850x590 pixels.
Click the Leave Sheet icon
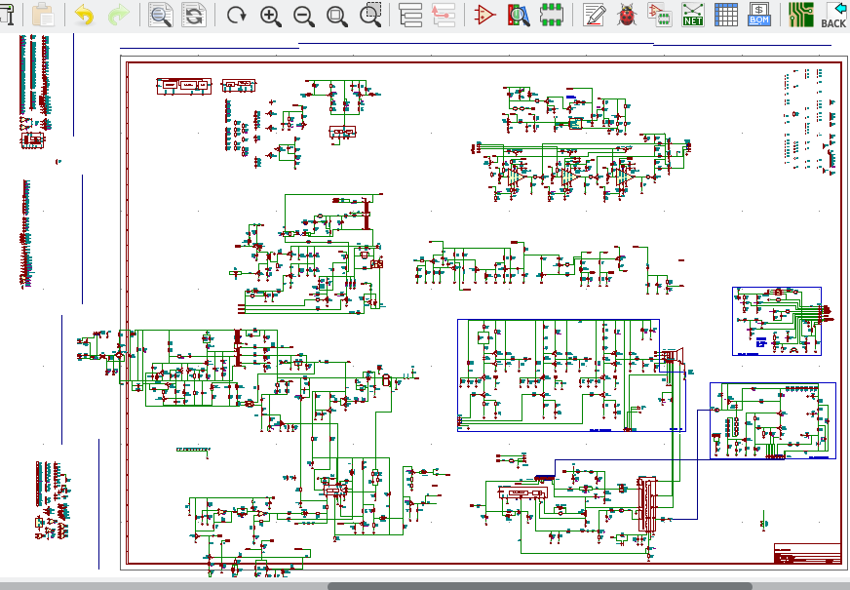444,15
